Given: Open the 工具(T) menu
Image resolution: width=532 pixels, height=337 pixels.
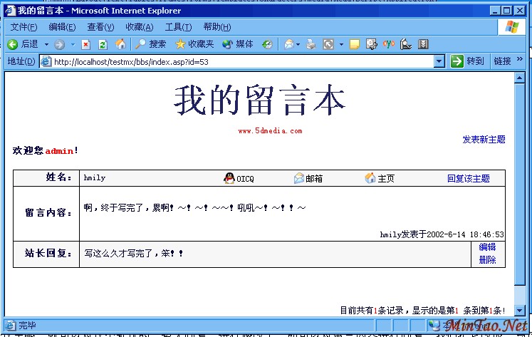Looking at the screenshot, I should [x=178, y=27].
